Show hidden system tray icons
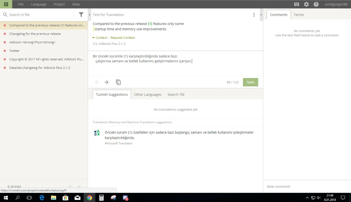Viewport: 351px width, 202px height. point(307,197)
